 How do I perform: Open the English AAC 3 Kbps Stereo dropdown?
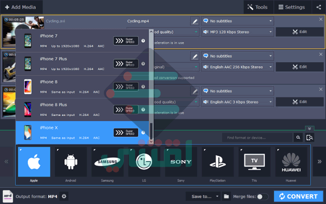coord(238,102)
